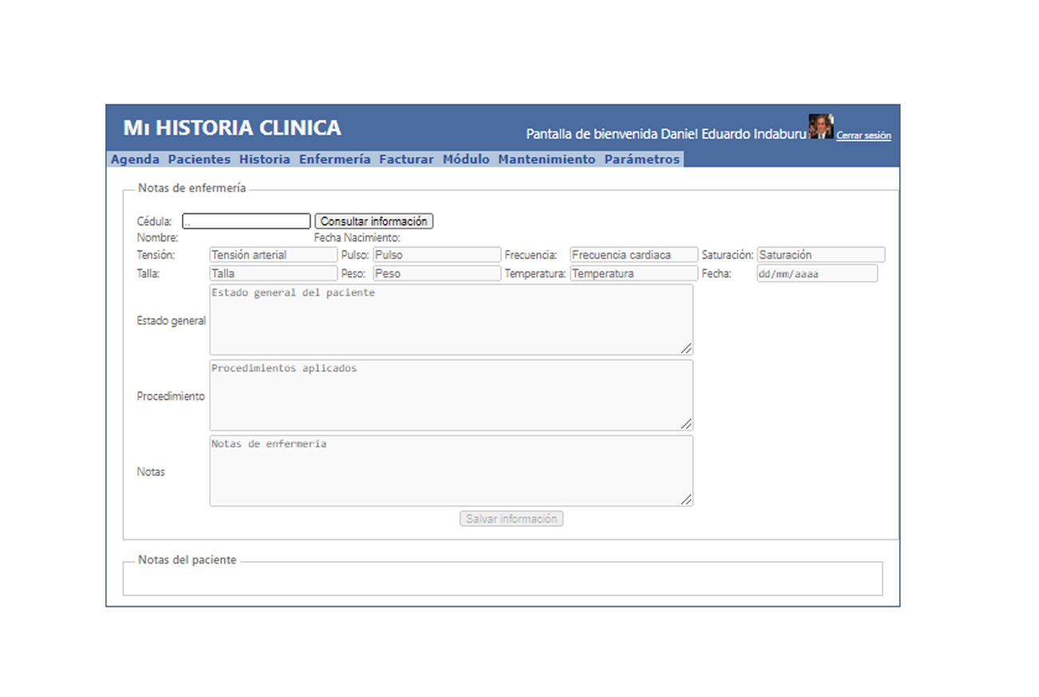Click in the Notas de enfermería textarea

tap(451, 470)
